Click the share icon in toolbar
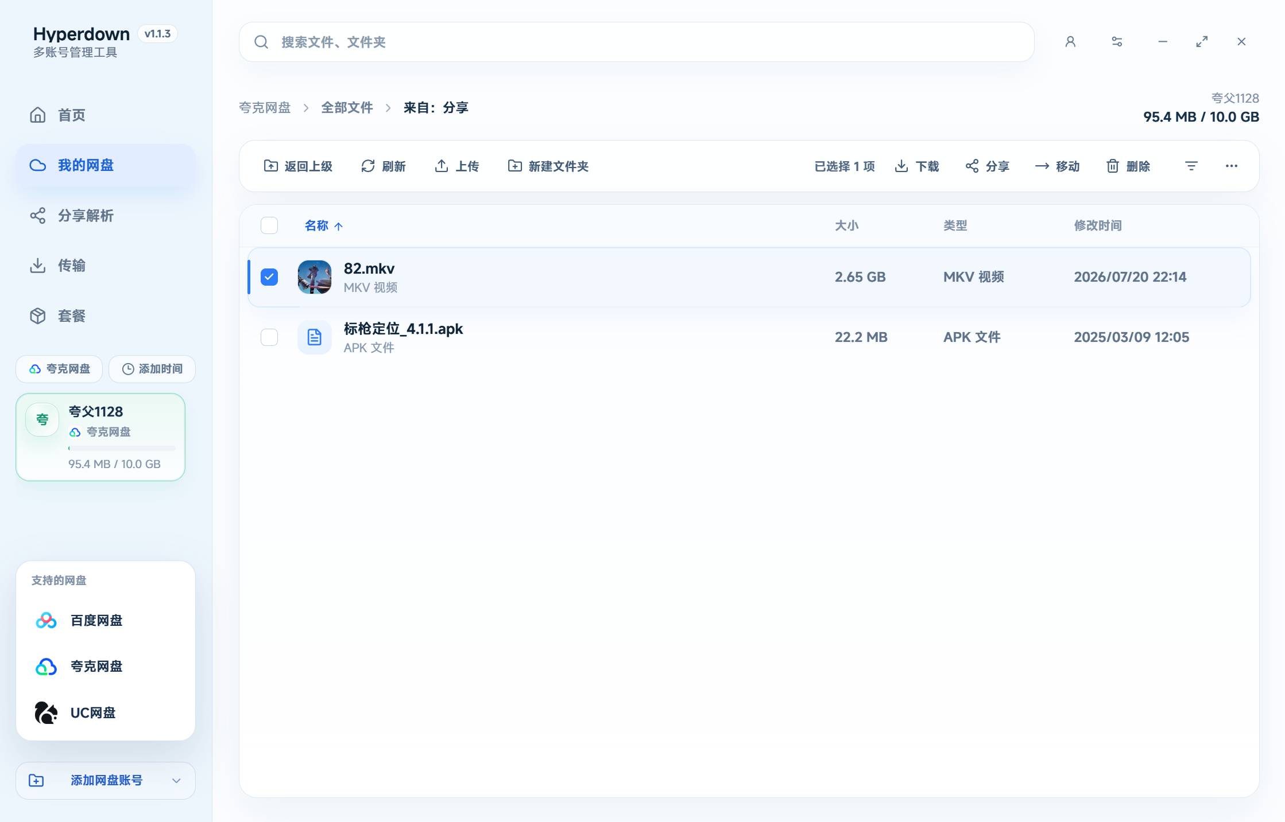 [x=972, y=166]
